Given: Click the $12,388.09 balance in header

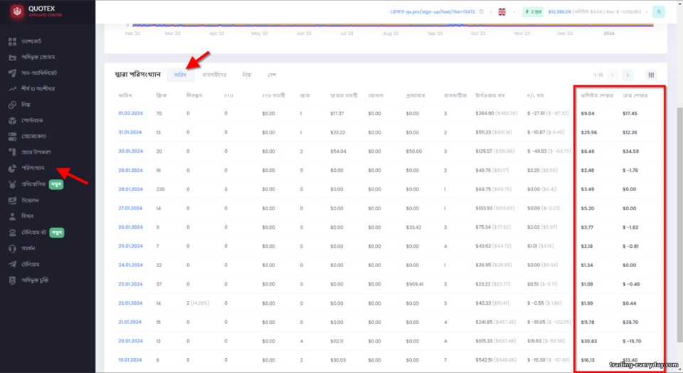Looking at the screenshot, I should pos(559,12).
